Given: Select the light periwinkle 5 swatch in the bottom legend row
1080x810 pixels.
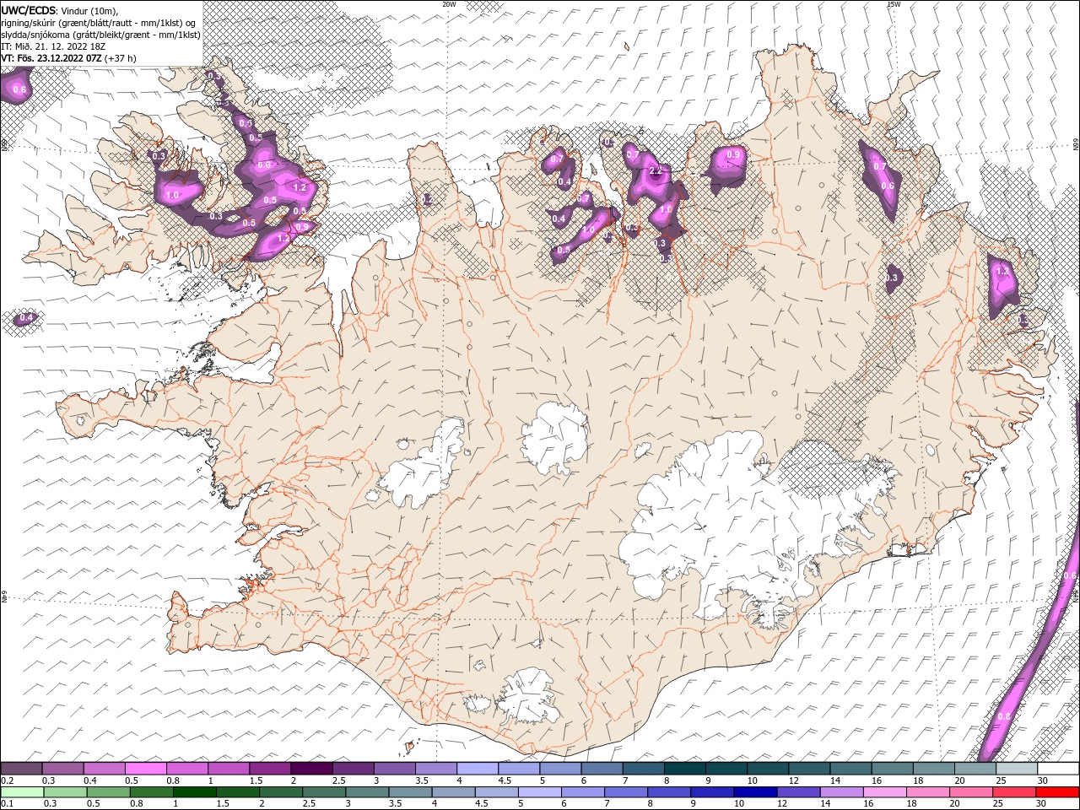Looking at the screenshot, I should [539, 791].
